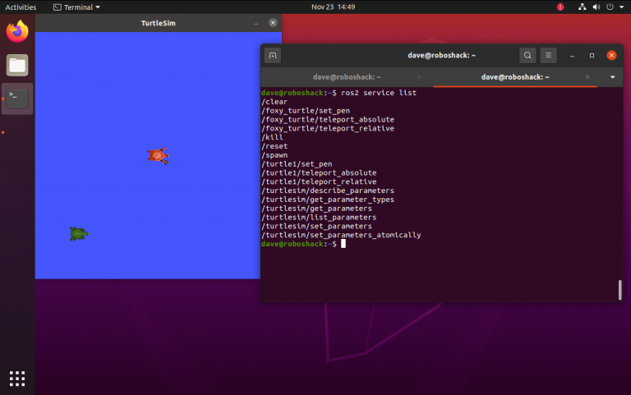
Task: Click the red notification indicator in top bar
Action: 560,7
